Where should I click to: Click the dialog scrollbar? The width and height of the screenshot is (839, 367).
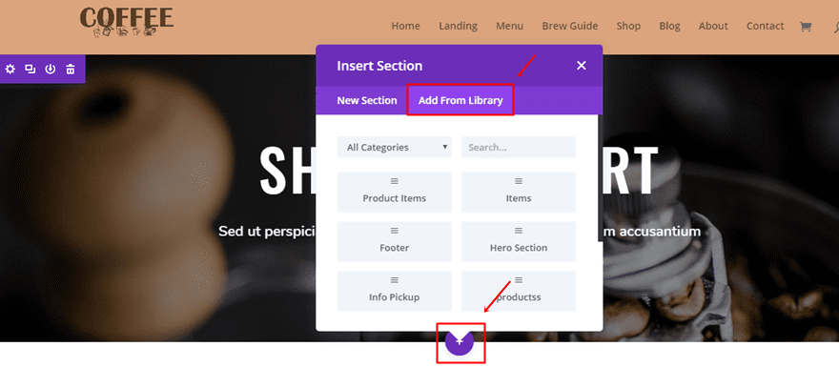point(601,177)
